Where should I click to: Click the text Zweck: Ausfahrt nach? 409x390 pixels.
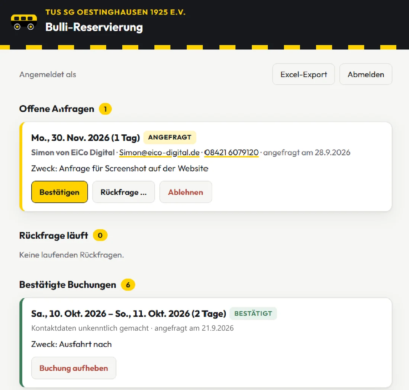coord(71,344)
